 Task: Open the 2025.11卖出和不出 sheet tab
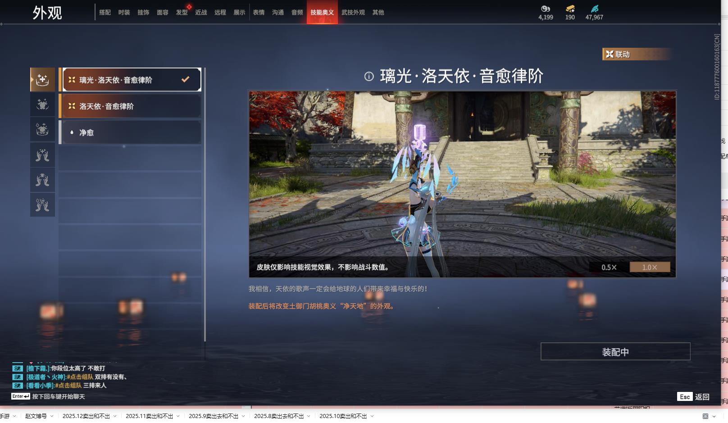149,416
